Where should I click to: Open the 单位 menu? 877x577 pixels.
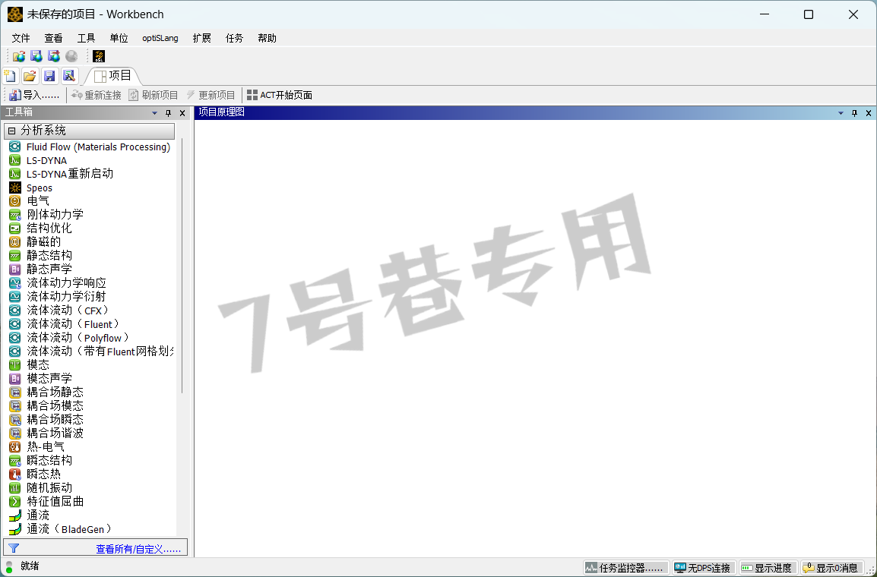[x=119, y=38]
